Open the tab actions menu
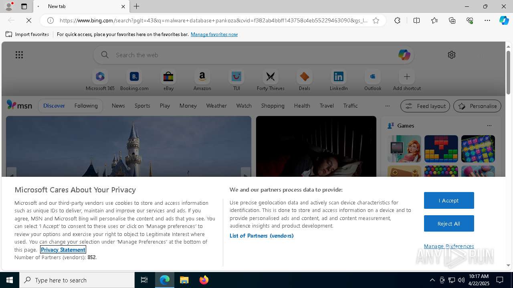 24,6
